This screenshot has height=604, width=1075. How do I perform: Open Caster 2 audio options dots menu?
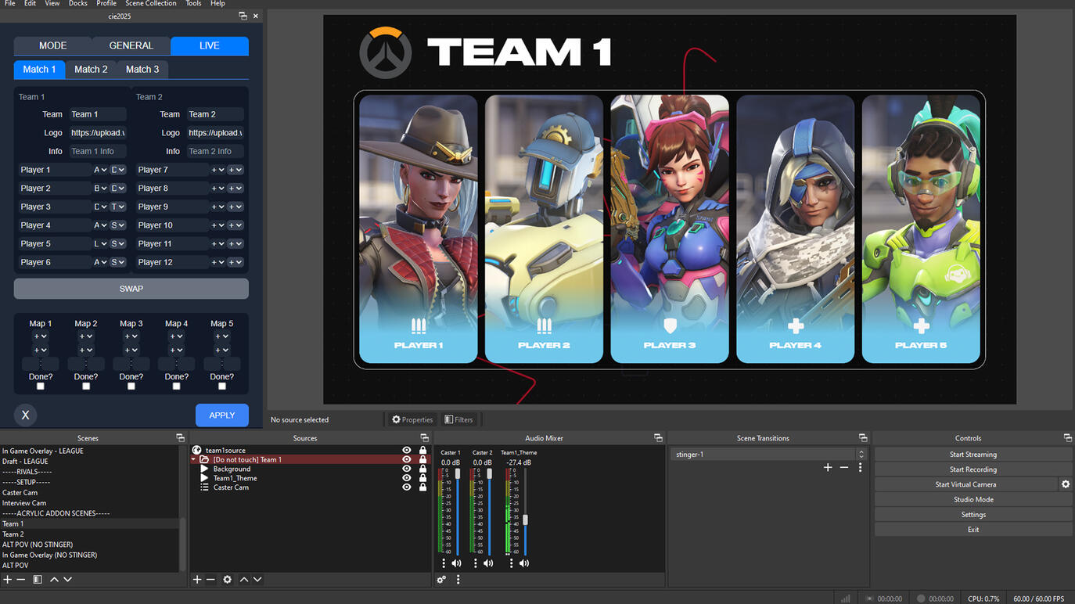(475, 563)
